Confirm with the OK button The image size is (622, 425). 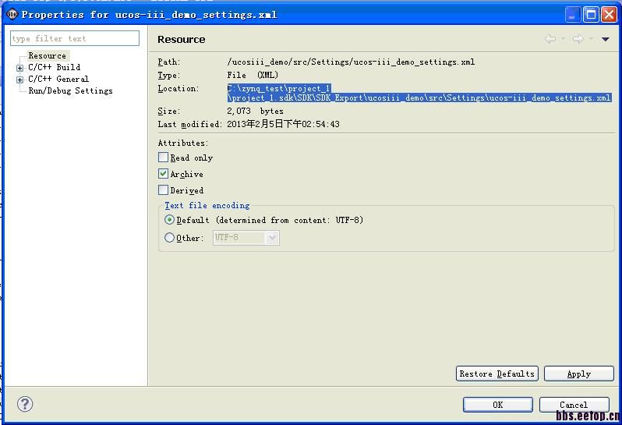[498, 405]
